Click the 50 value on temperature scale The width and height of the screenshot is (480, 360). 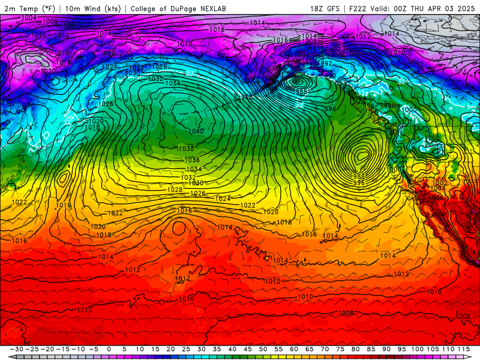[263, 349]
